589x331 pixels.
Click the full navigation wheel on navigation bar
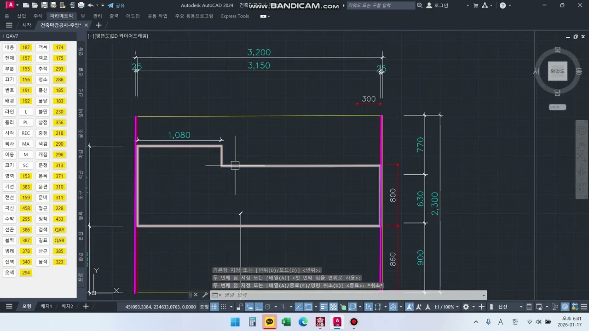(x=582, y=131)
